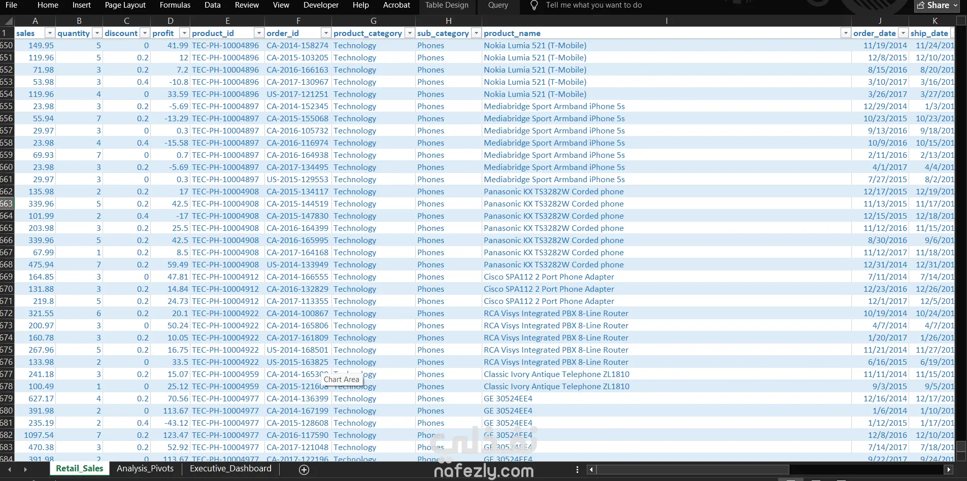Open the product_category filter dropdown
The width and height of the screenshot is (967, 481).
click(x=410, y=33)
